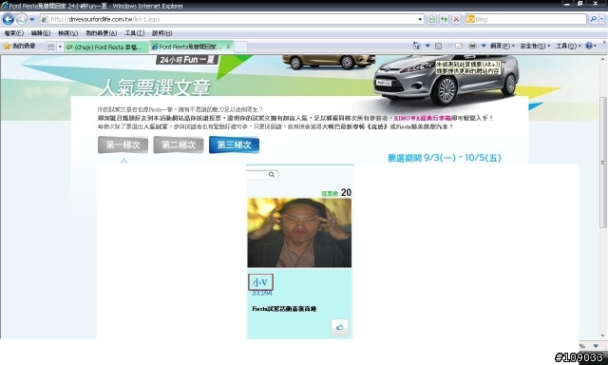Click the vertical scrollbar thumb

[x=602, y=163]
